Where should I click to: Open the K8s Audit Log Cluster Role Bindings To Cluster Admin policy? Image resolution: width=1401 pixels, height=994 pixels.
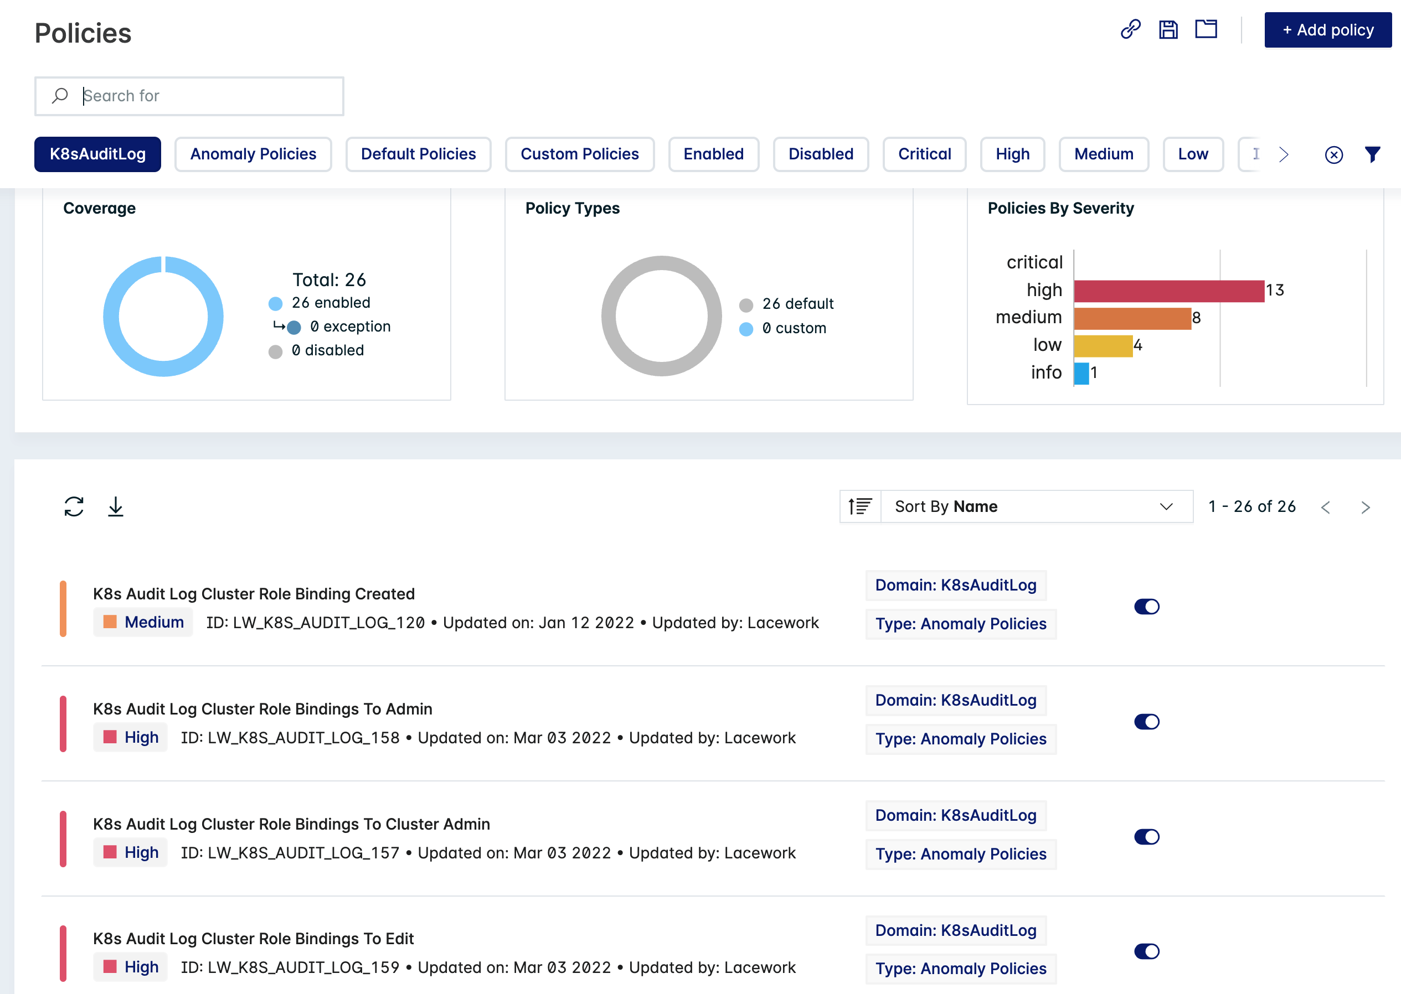tap(291, 824)
